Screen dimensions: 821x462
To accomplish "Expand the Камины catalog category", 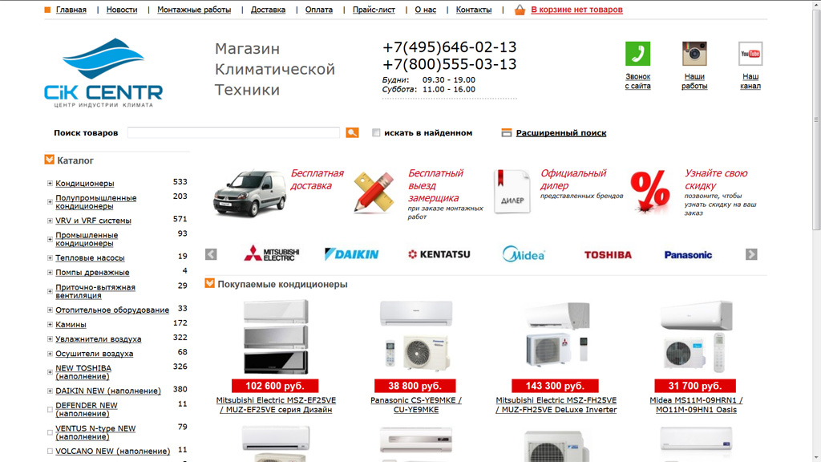I will pos(50,325).
